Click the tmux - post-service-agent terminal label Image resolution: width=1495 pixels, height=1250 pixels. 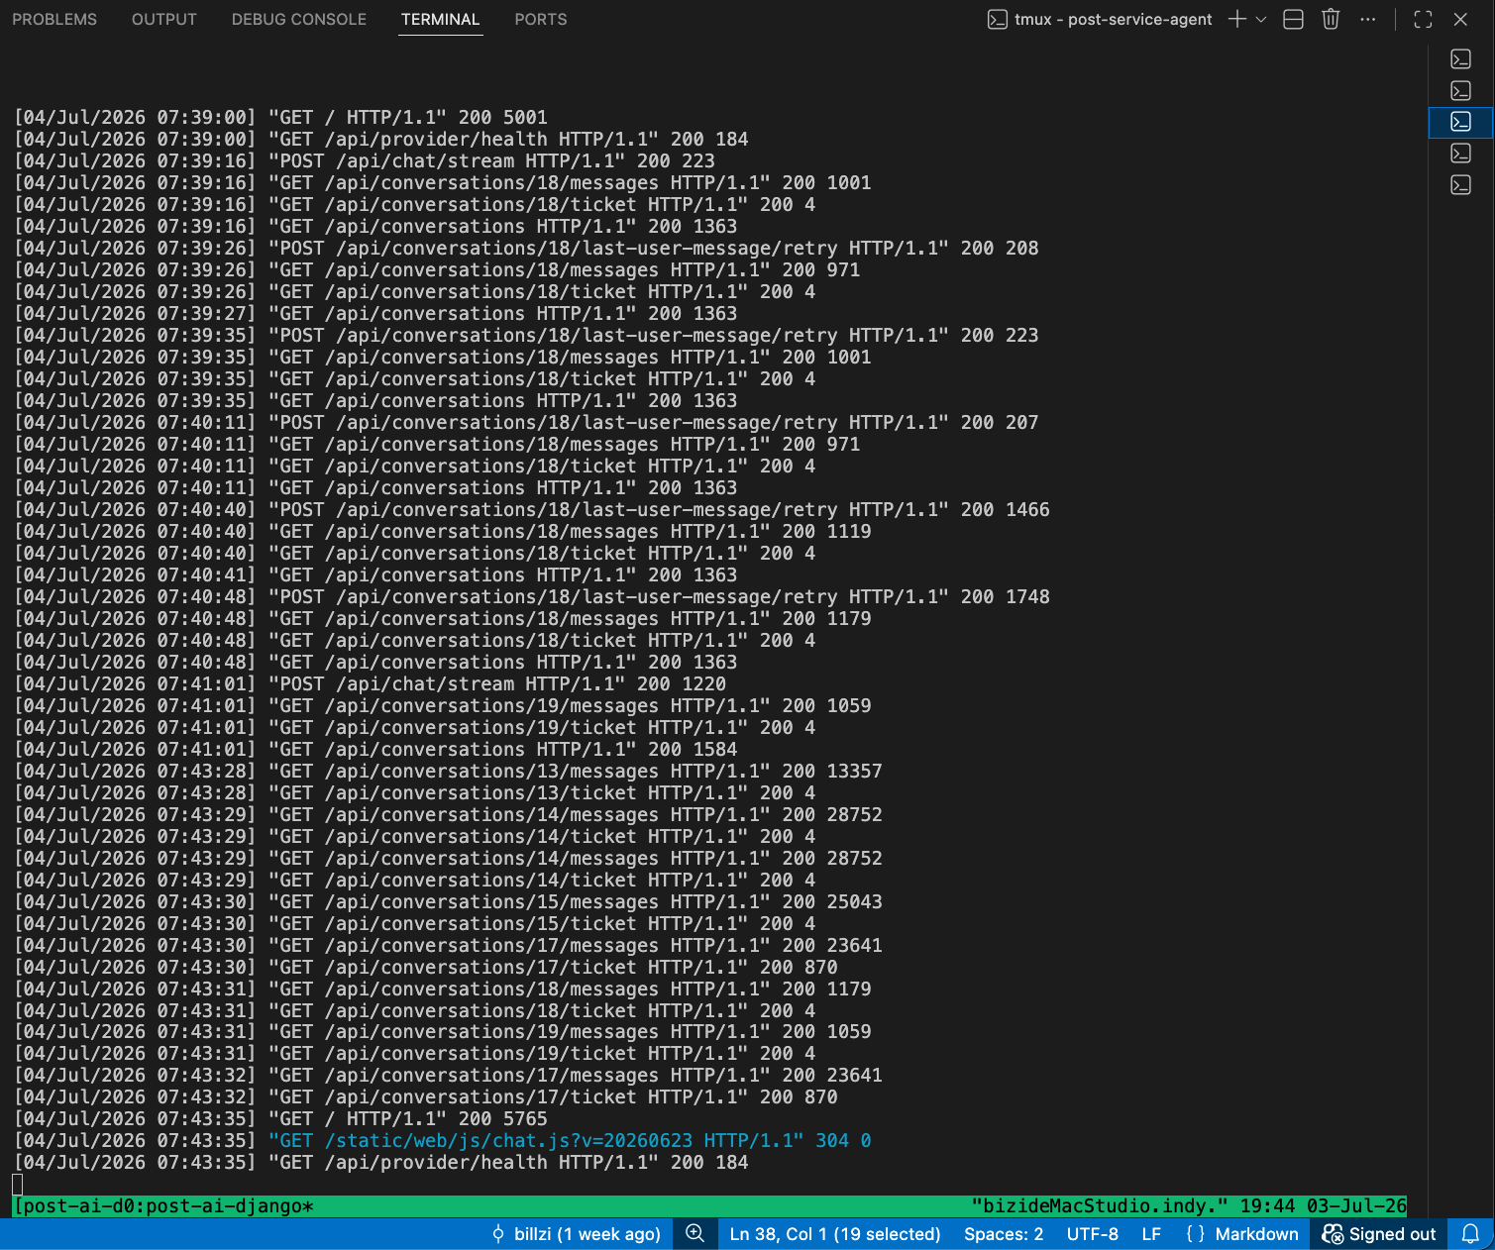pyautogui.click(x=1100, y=20)
